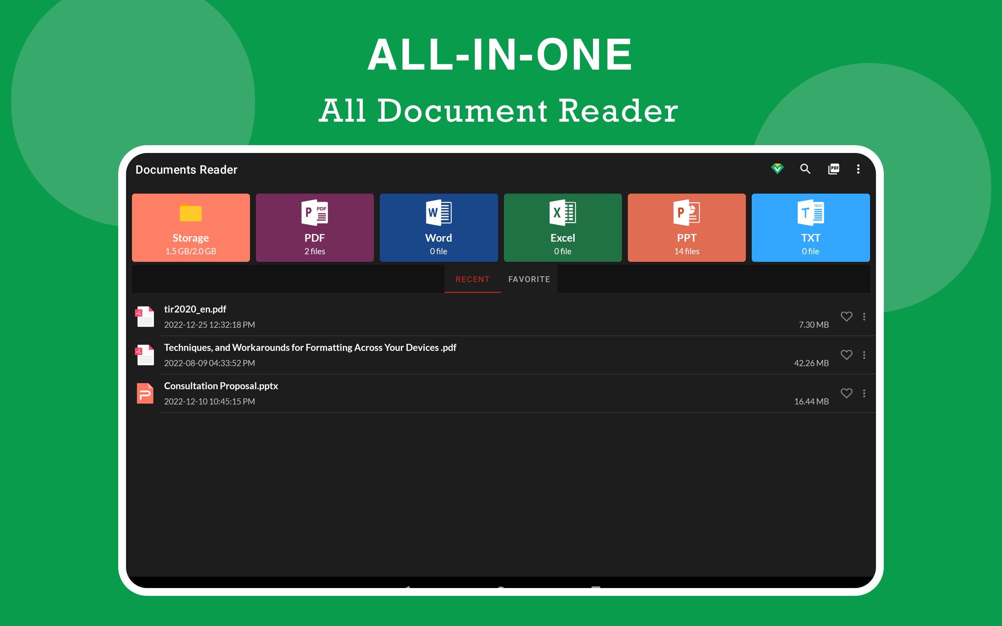Click the PDF icon of Techniques and Workarounds file
1002x626 pixels.
click(145, 355)
